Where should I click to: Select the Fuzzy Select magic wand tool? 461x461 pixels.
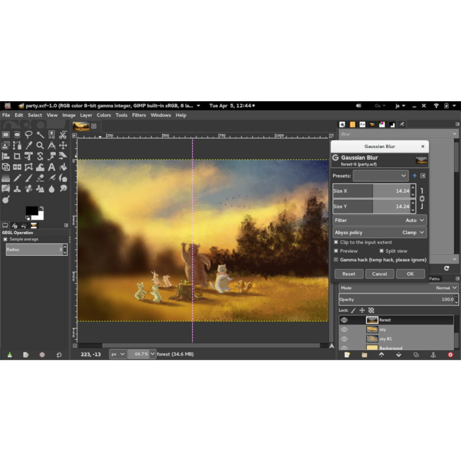tap(40, 135)
